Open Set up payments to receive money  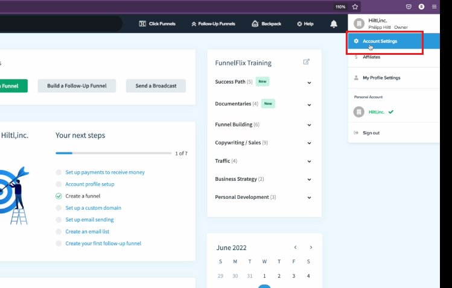pos(105,172)
